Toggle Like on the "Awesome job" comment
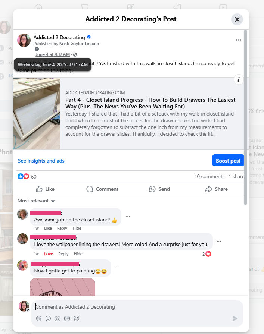The width and height of the screenshot is (264, 334). point(48,228)
